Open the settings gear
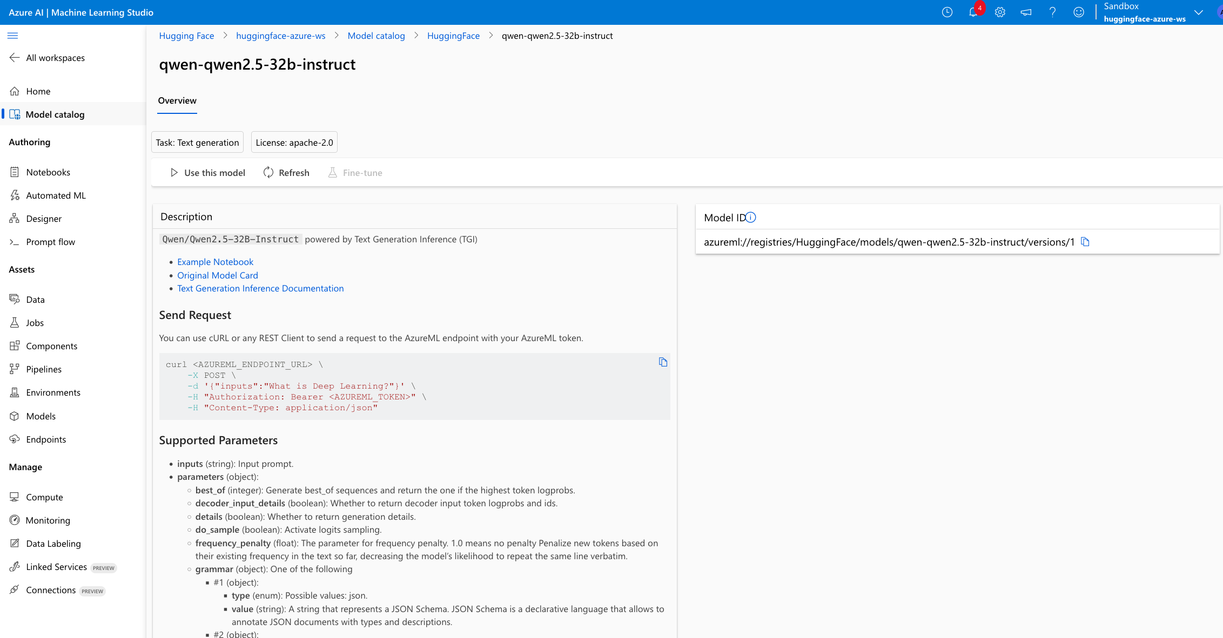Screen dimensions: 1223x638 [1000, 12]
